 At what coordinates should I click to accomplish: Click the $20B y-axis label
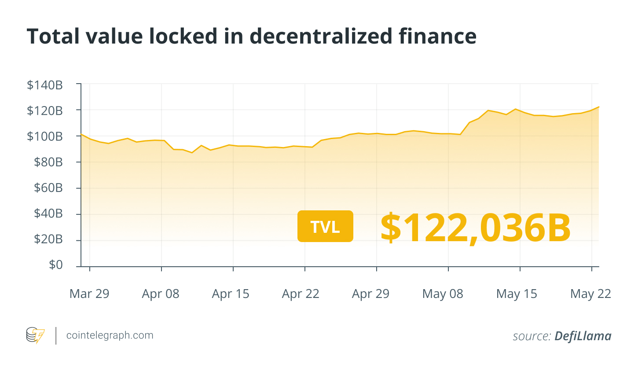tap(48, 239)
